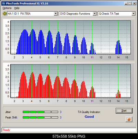Click the Ready status bar field
138x139 pixels.
coord(69,130)
